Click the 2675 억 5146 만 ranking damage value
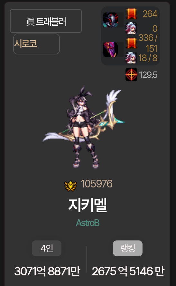 pos(128,271)
